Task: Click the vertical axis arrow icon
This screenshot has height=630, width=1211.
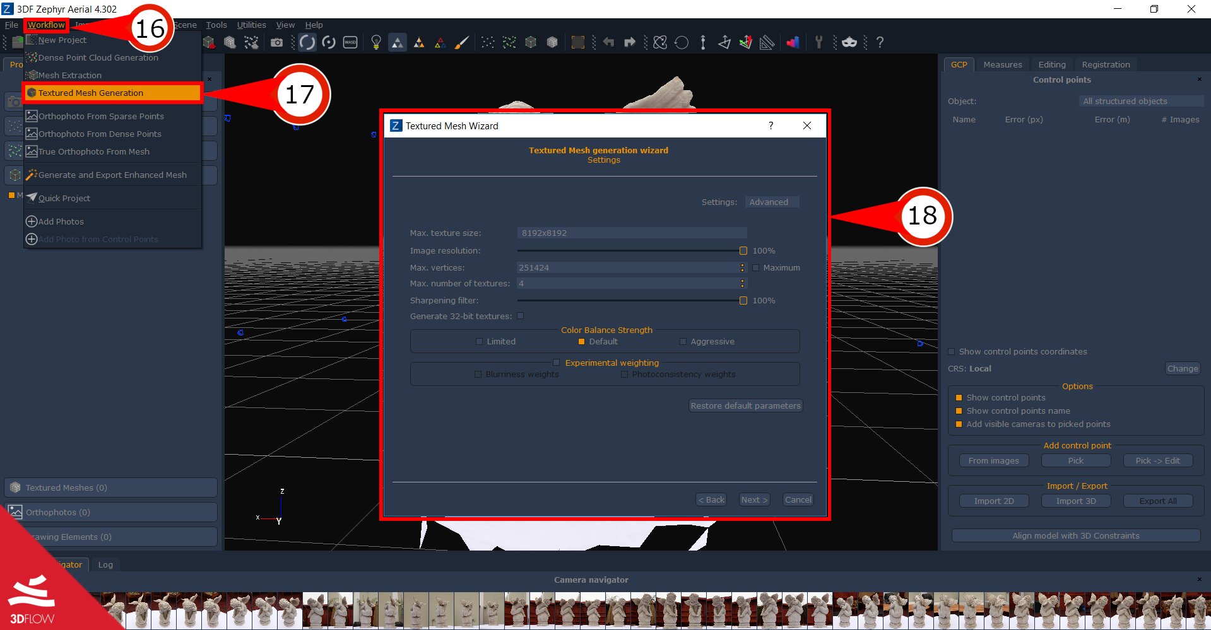Action: pyautogui.click(x=703, y=42)
